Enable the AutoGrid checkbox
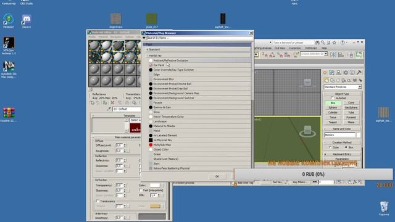The height and width of the screenshot is (222, 395). coord(332,98)
